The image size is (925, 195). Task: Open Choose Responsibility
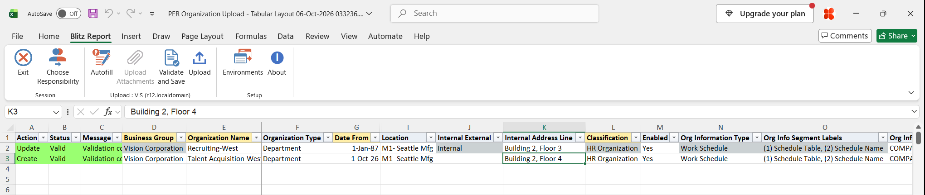coord(58,67)
